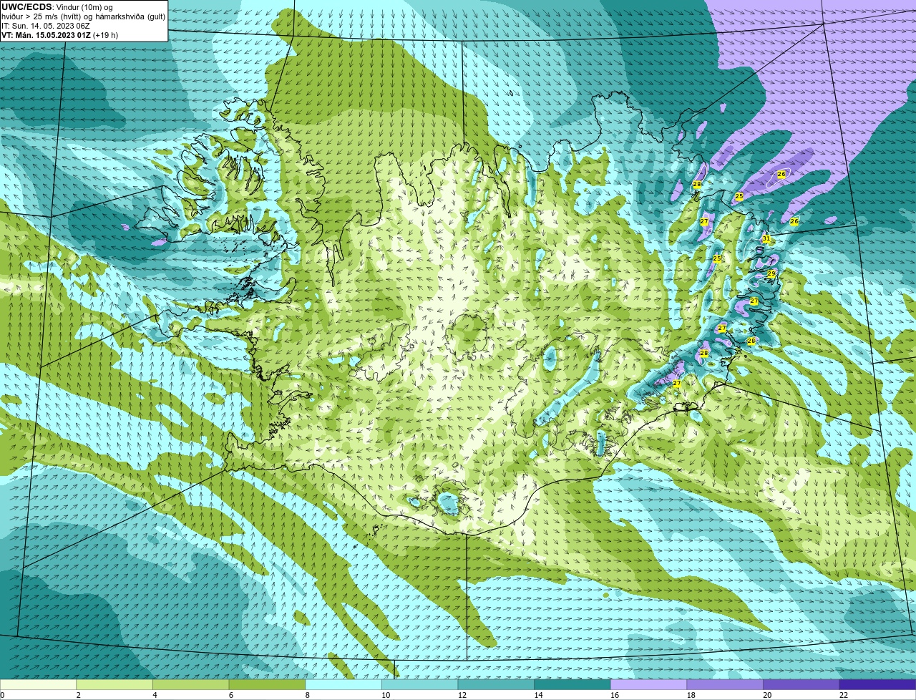916x700 pixels.
Task: Click the above-22 m/s dark indigo legend swatch
Action: 877,685
